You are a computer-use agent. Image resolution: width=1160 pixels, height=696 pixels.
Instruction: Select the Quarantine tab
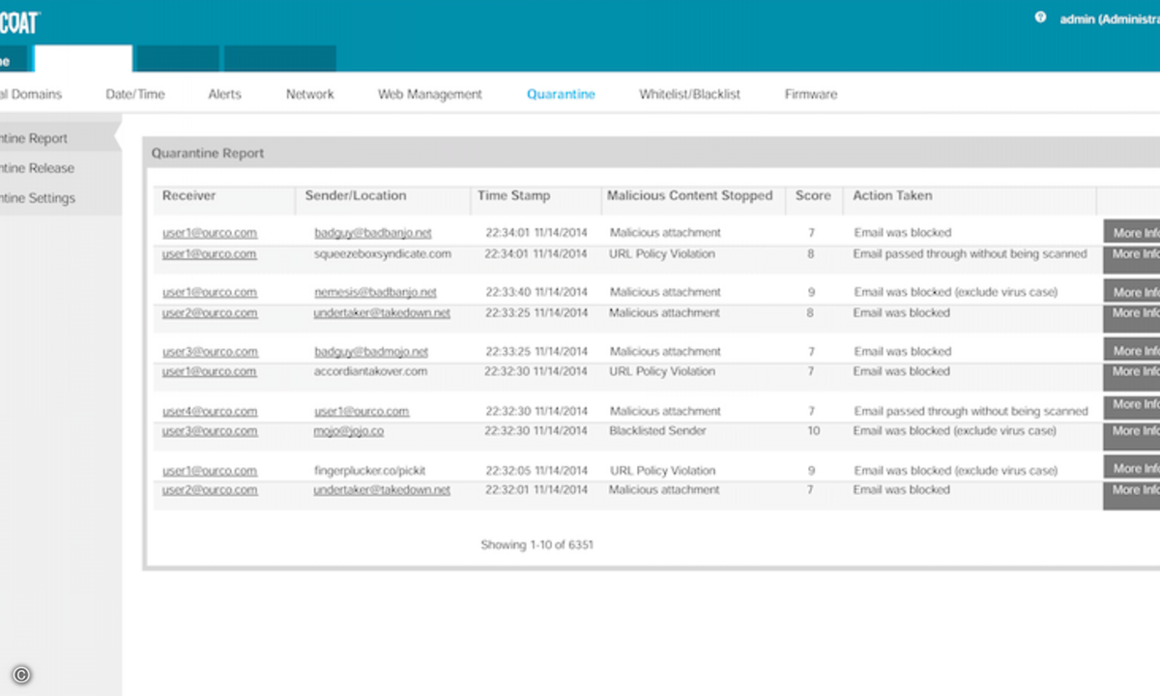561,95
